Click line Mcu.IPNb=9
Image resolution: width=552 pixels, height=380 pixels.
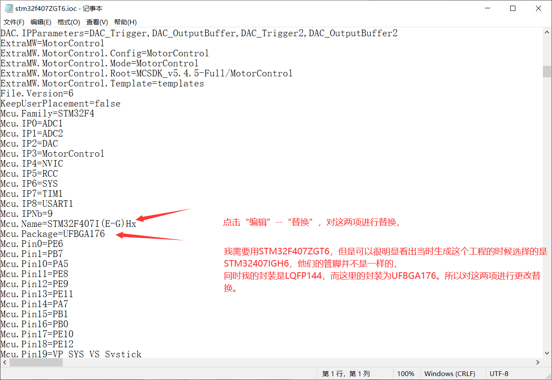[27, 214]
